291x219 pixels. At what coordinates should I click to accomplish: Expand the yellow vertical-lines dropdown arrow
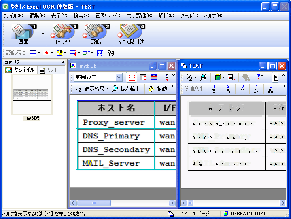65,53
